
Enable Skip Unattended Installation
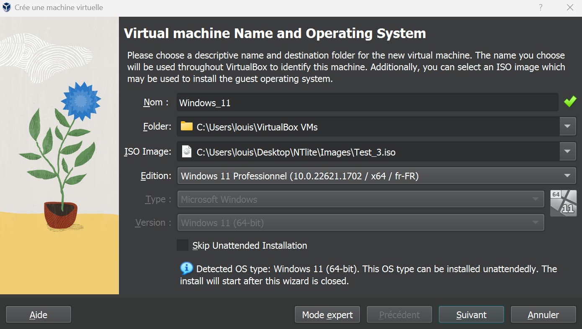(183, 245)
